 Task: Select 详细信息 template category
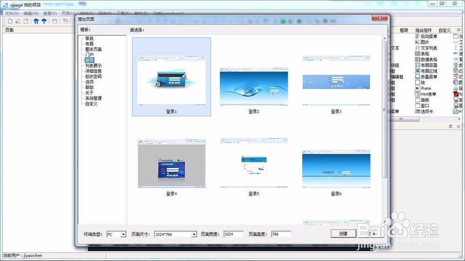point(93,71)
